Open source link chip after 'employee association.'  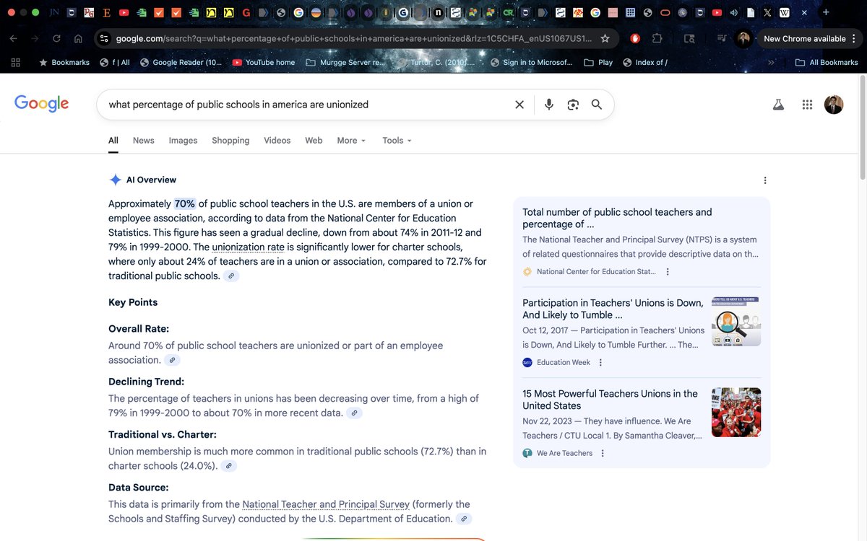[x=172, y=360]
